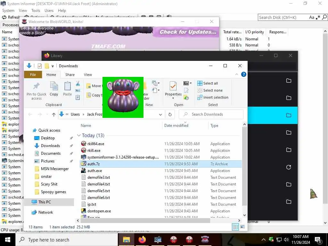Collapse the Today (13) group
This screenshot has width=328, height=246.
tap(79, 135)
